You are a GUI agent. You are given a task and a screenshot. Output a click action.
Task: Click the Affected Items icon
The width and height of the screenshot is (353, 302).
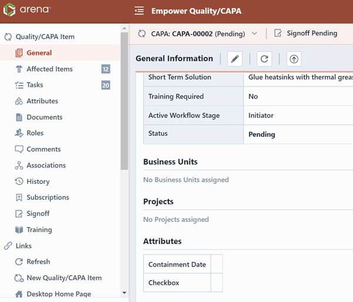point(19,69)
